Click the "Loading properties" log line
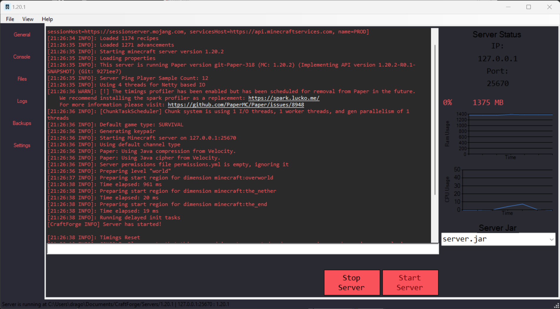The height and width of the screenshot is (309, 560). tap(101, 58)
